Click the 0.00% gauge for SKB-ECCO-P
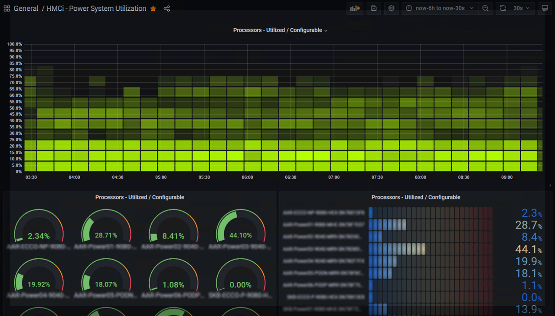Screen dimensions: 555x316 pos(241,284)
